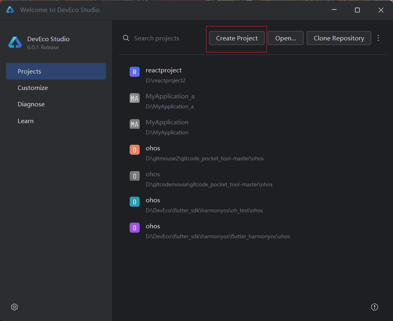393x321 pixels.
Task: Open the Learn tab
Action: tap(26, 121)
